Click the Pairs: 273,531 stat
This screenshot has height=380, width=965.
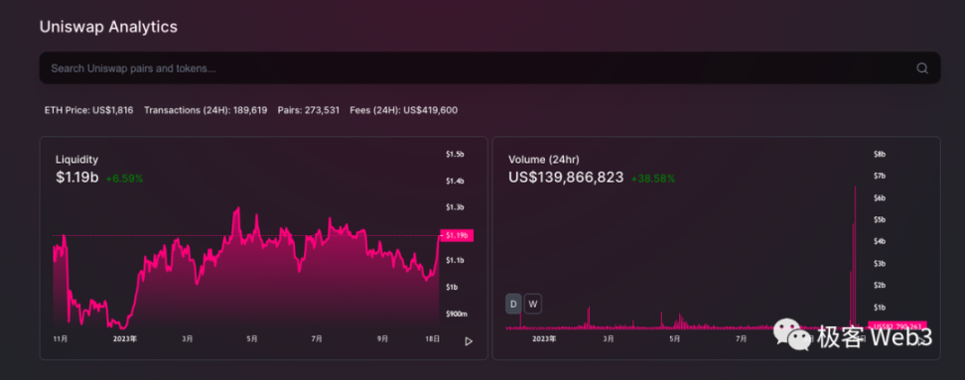309,111
